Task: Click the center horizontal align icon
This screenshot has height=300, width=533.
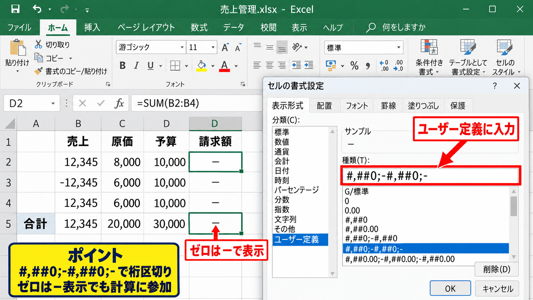Action: (270, 65)
